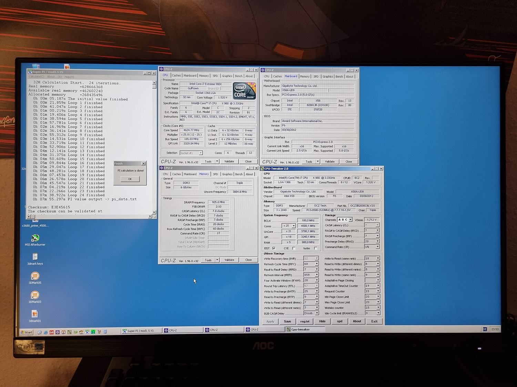Click the VDimm 1,712 V field
This screenshot has height=387, width=517.
(372, 219)
